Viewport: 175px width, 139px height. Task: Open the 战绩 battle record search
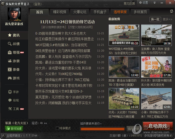pos(14,44)
